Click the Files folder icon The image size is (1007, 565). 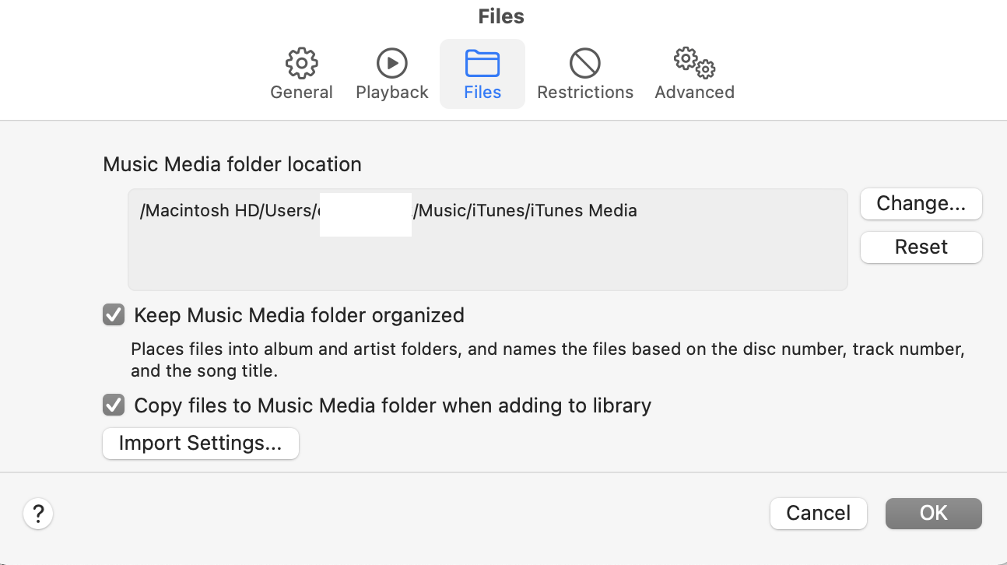point(482,63)
